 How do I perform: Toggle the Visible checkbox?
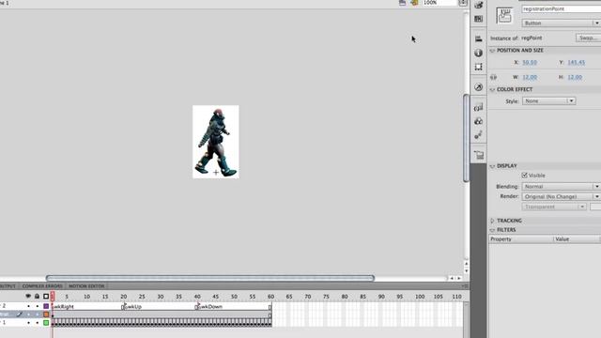tap(525, 176)
